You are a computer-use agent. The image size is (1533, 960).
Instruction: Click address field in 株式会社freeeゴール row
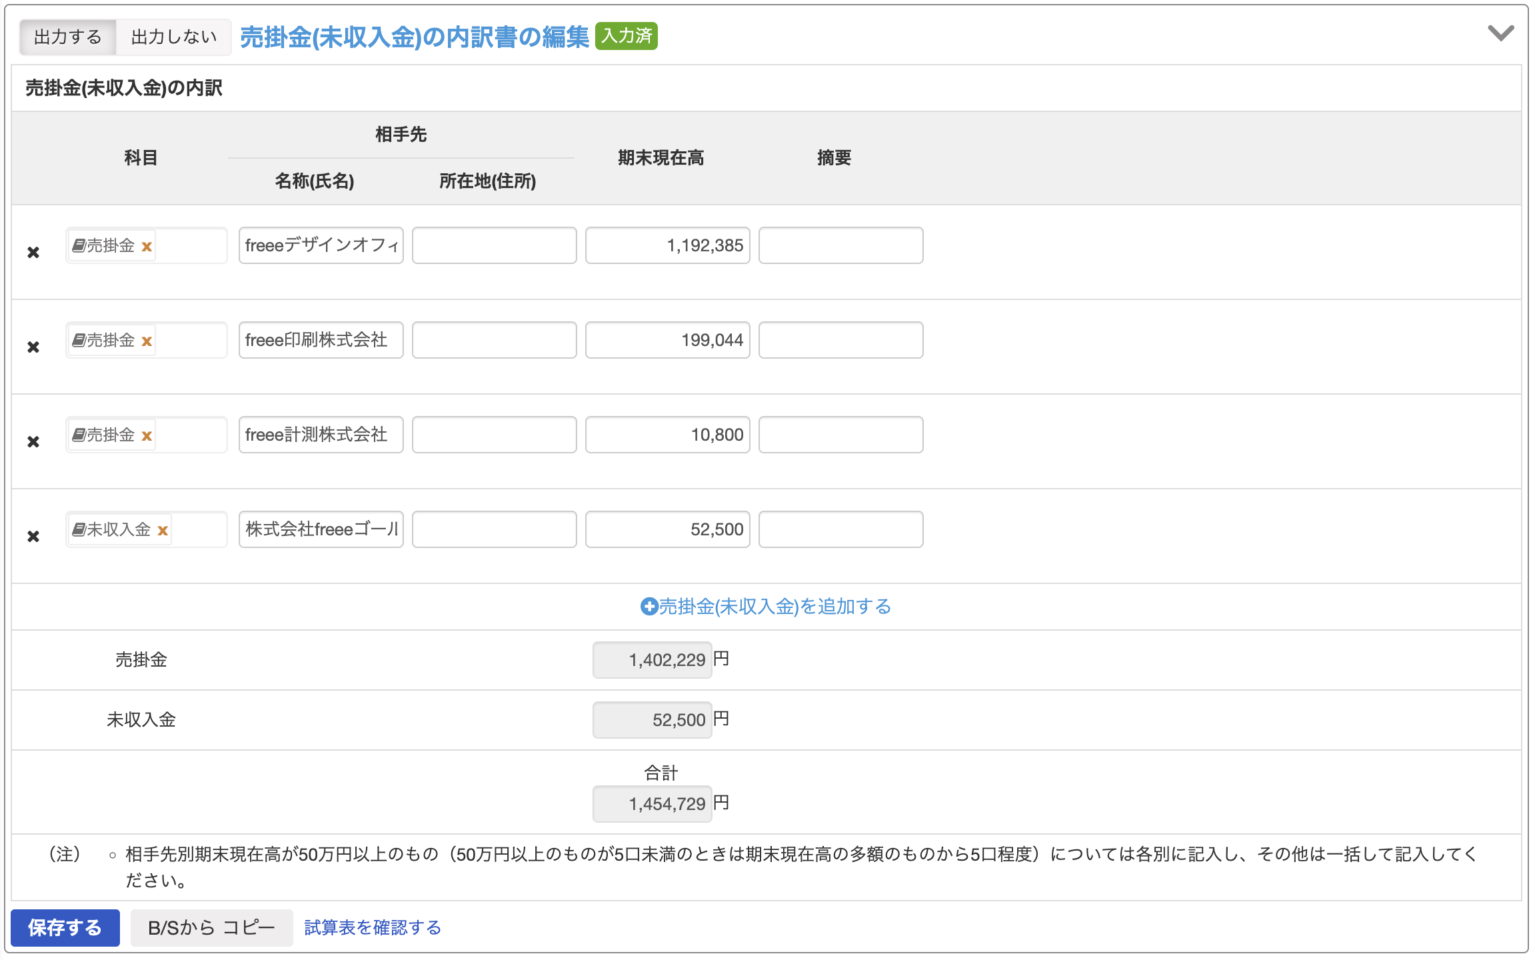(x=495, y=529)
